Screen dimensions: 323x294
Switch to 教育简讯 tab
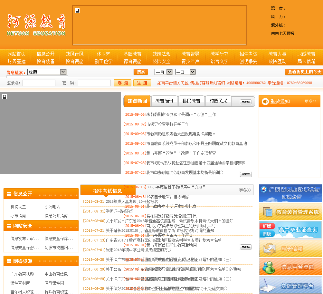(x=164, y=101)
